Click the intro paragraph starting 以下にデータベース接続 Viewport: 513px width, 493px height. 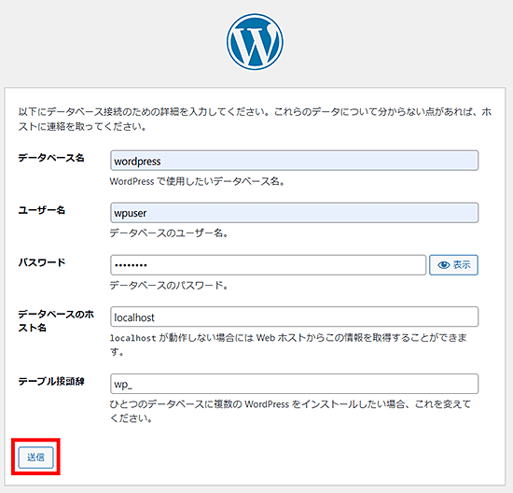(x=255, y=119)
